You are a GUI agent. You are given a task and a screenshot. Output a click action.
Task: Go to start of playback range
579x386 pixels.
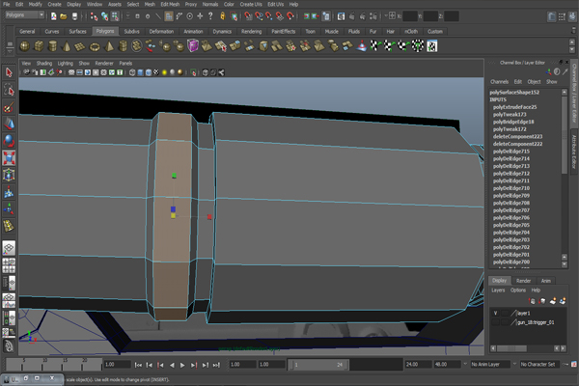138,365
